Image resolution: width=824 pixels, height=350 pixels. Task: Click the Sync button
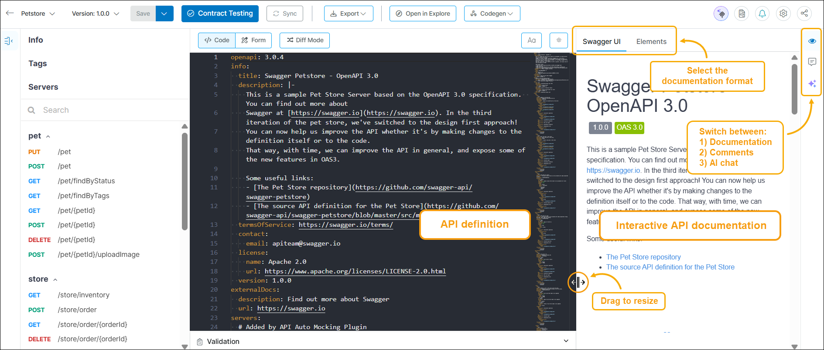click(x=285, y=13)
